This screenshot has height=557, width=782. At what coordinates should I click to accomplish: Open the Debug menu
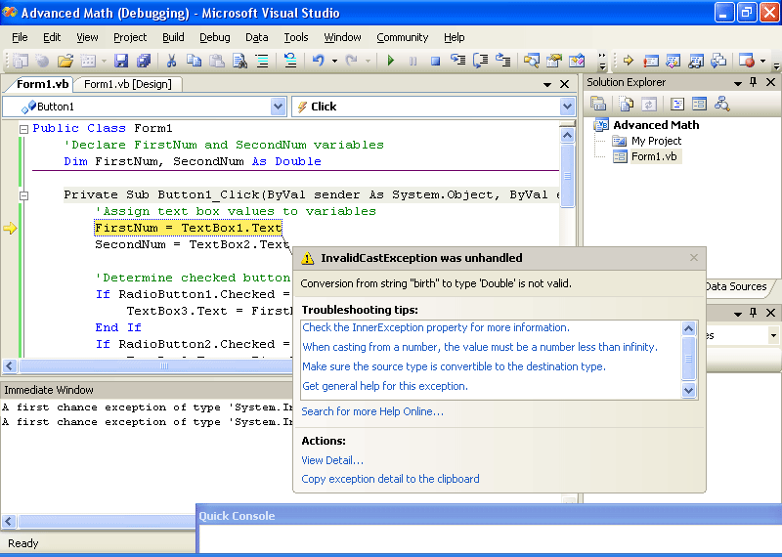(x=215, y=37)
